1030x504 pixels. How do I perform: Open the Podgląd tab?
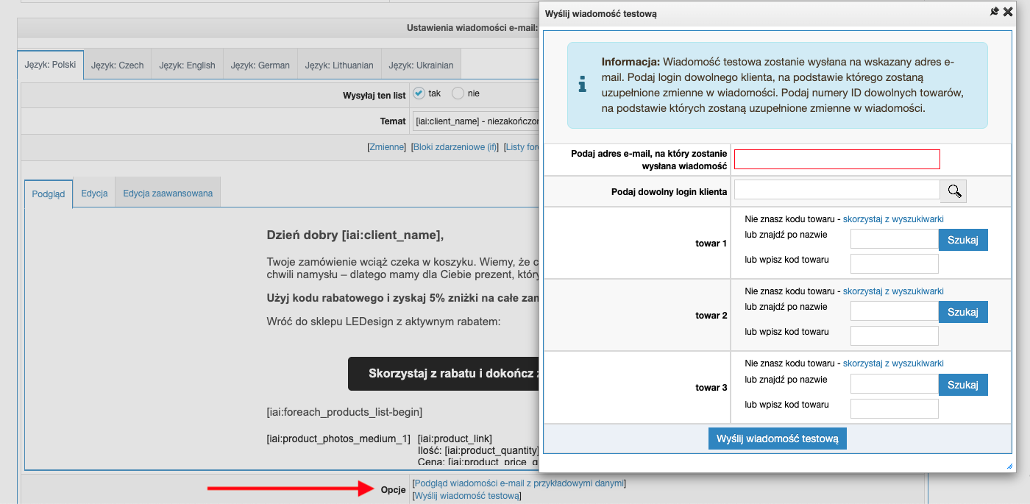[x=49, y=194]
